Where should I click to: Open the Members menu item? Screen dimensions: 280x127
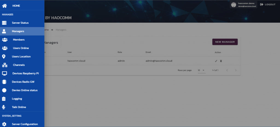pos(22,40)
